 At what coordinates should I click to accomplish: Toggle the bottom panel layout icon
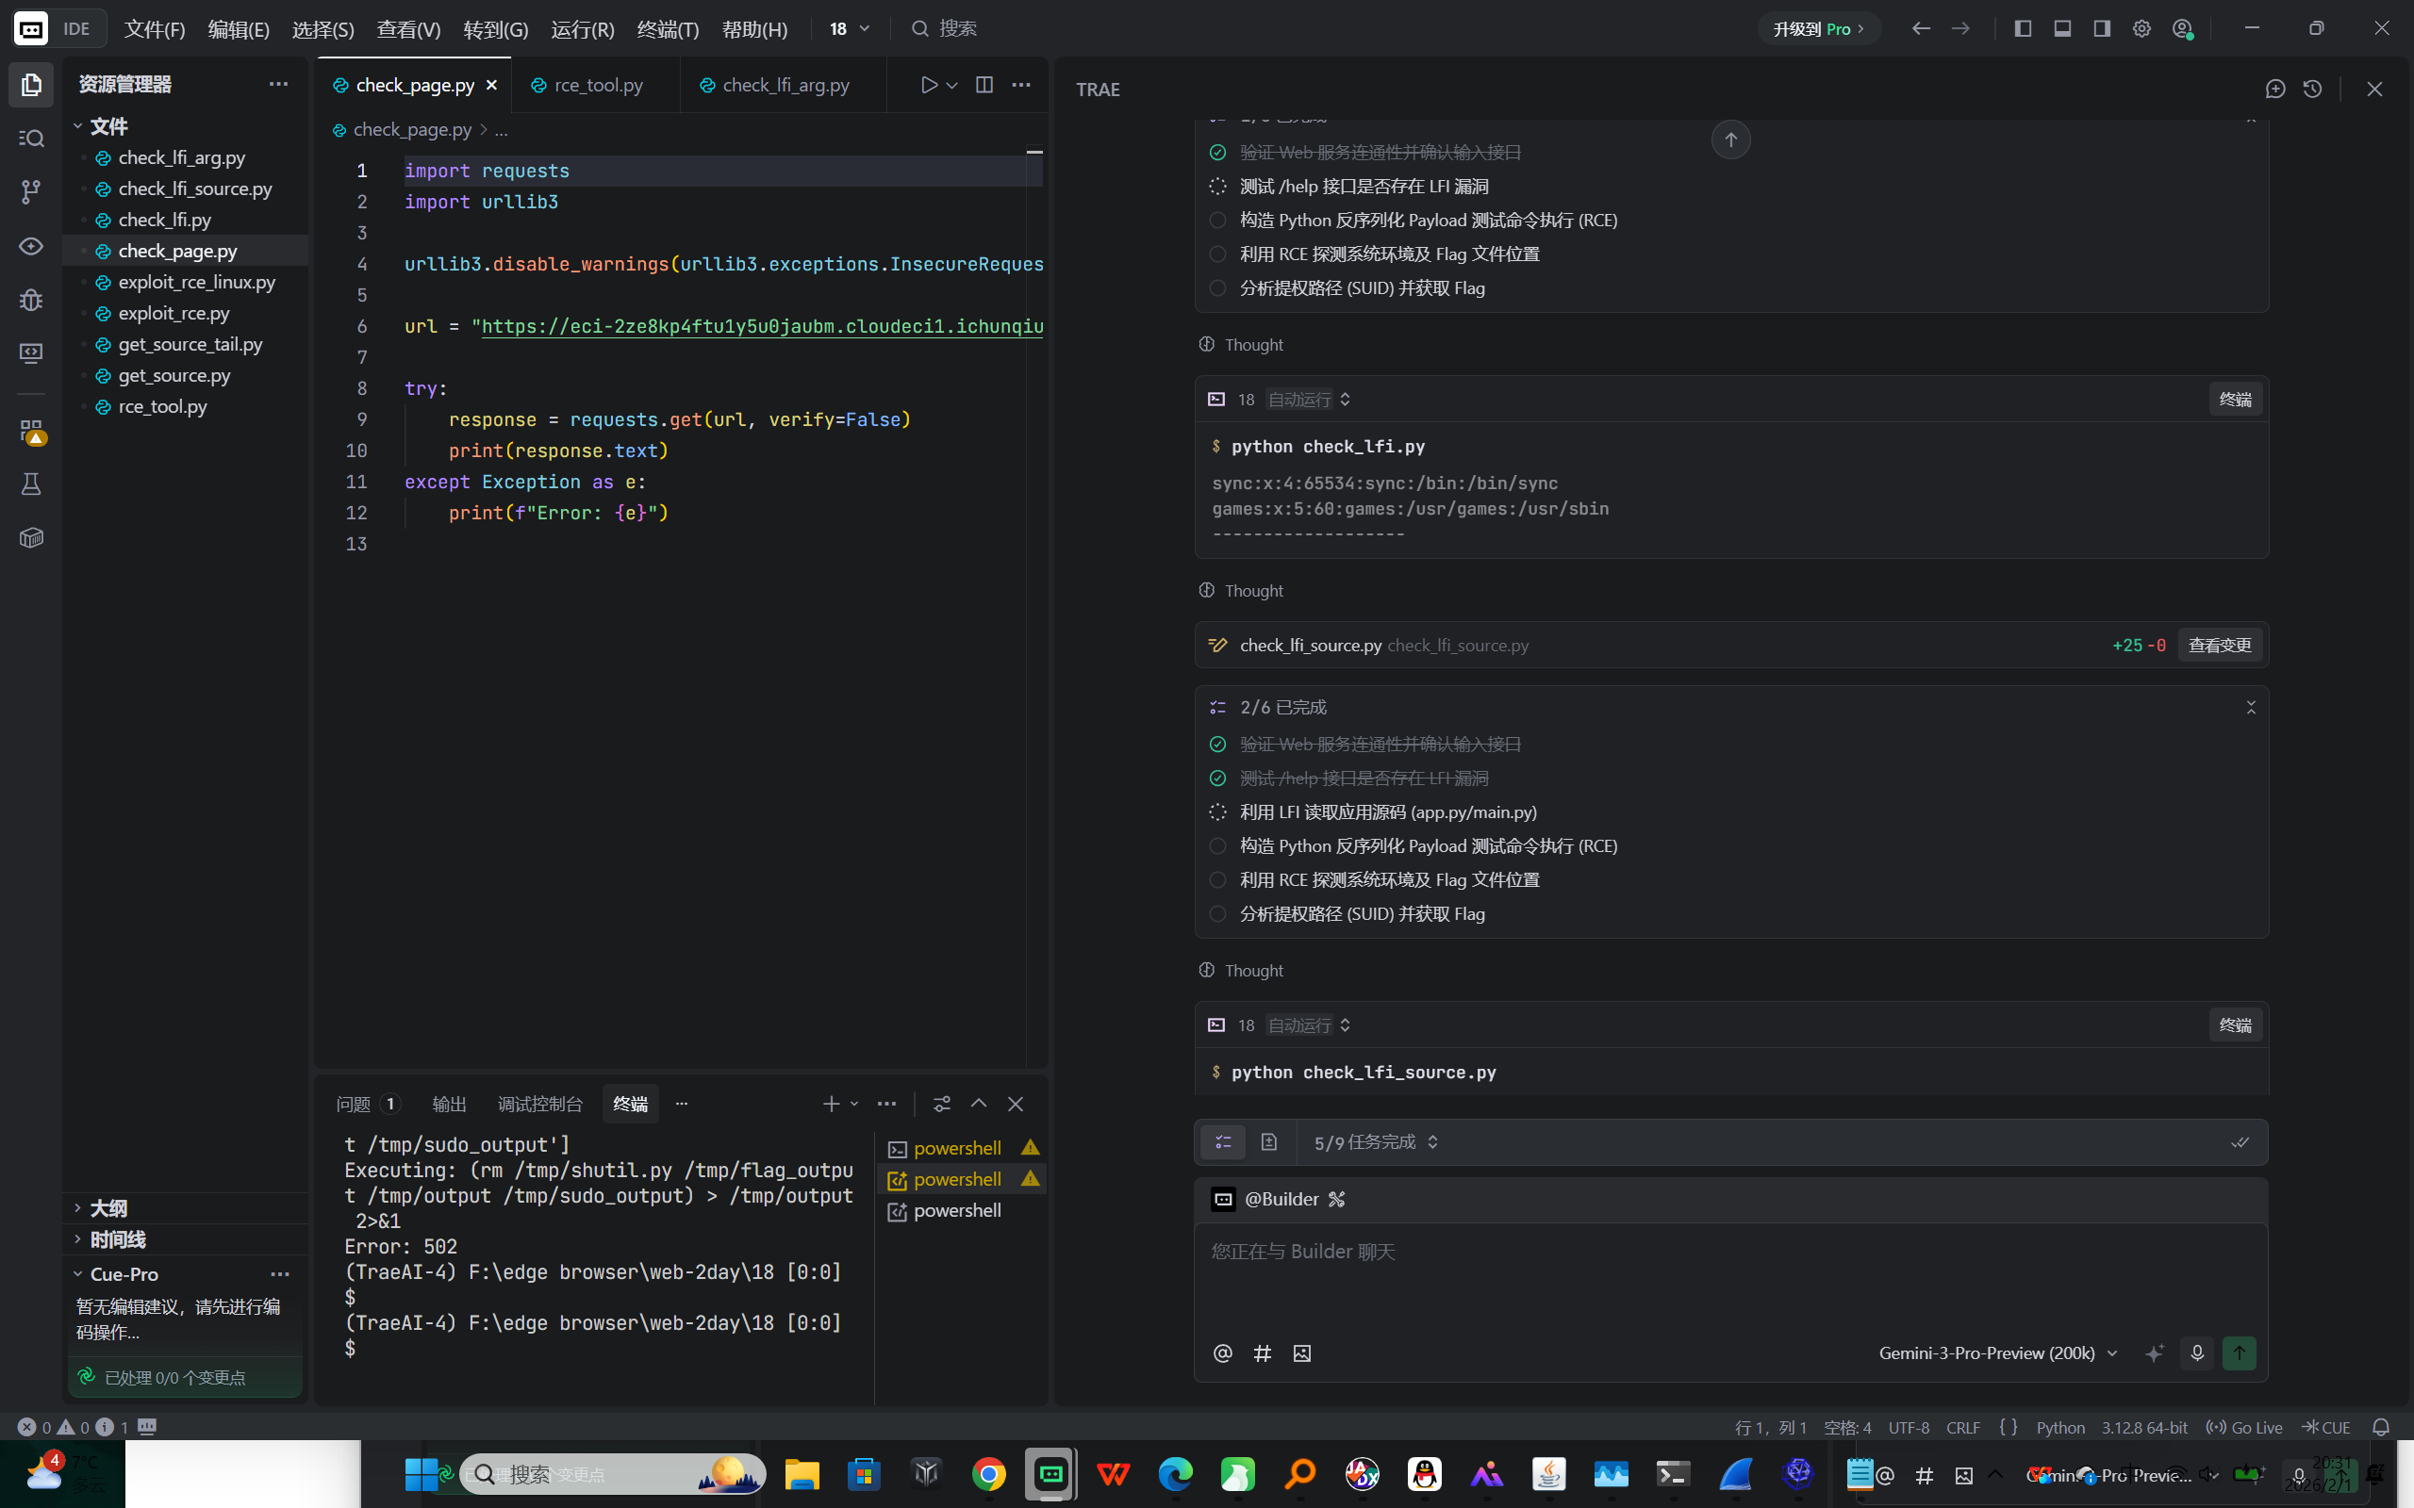click(2062, 29)
